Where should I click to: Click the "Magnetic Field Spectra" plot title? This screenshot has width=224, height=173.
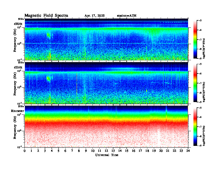[x=46, y=16]
